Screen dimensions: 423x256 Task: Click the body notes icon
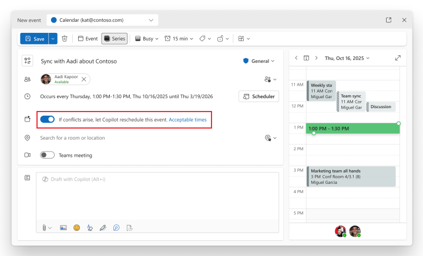click(27, 177)
